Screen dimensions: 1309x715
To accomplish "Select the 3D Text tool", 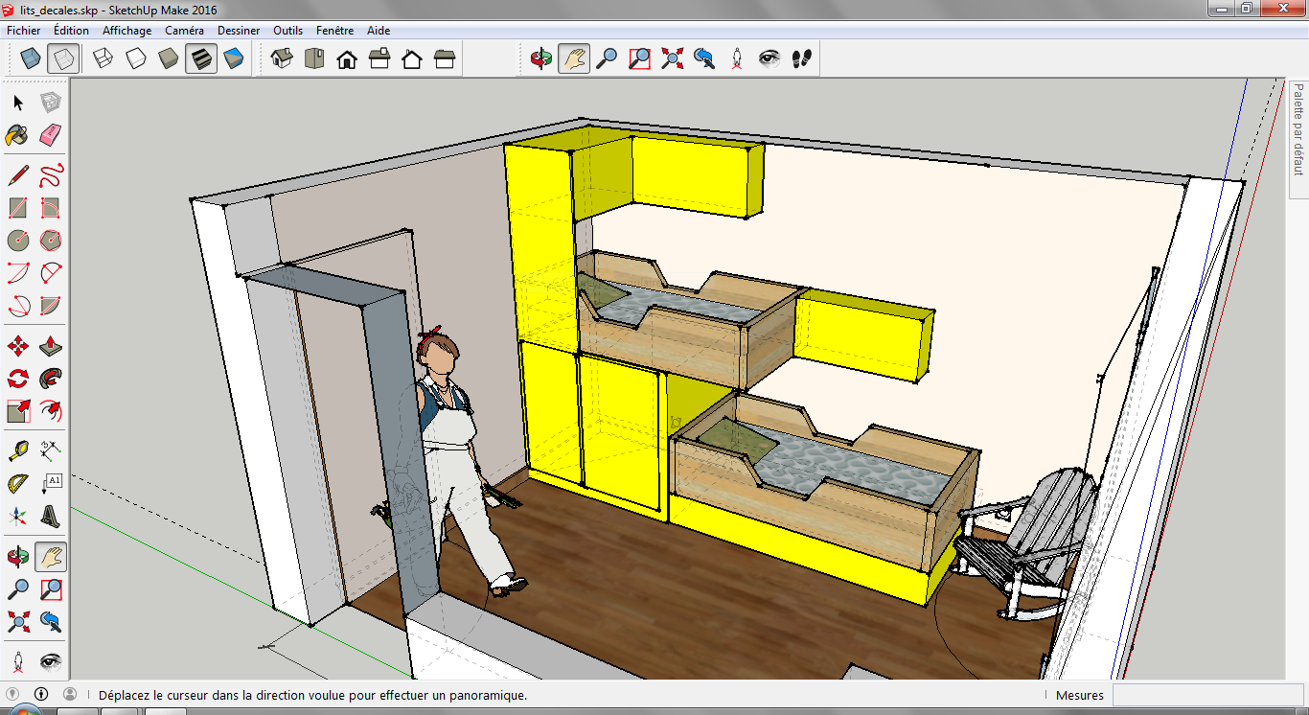I will [51, 516].
